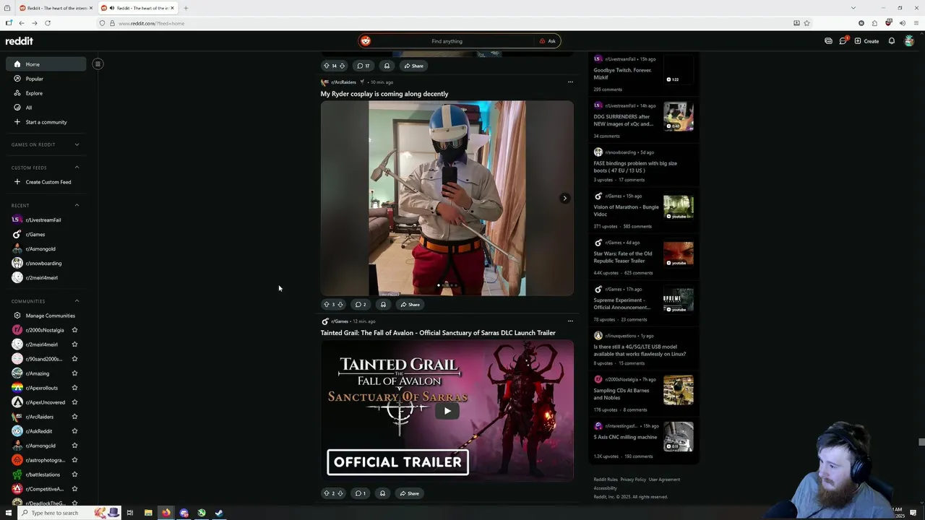The width and height of the screenshot is (925, 520).
Task: Go back with the browser back arrow
Action: [x=21, y=23]
